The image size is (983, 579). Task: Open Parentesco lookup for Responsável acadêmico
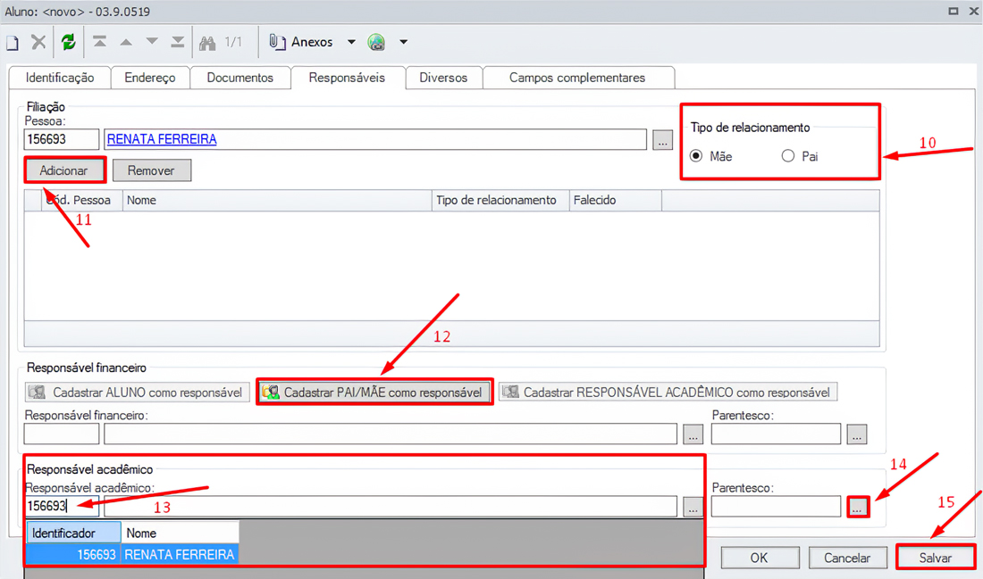coord(857,507)
